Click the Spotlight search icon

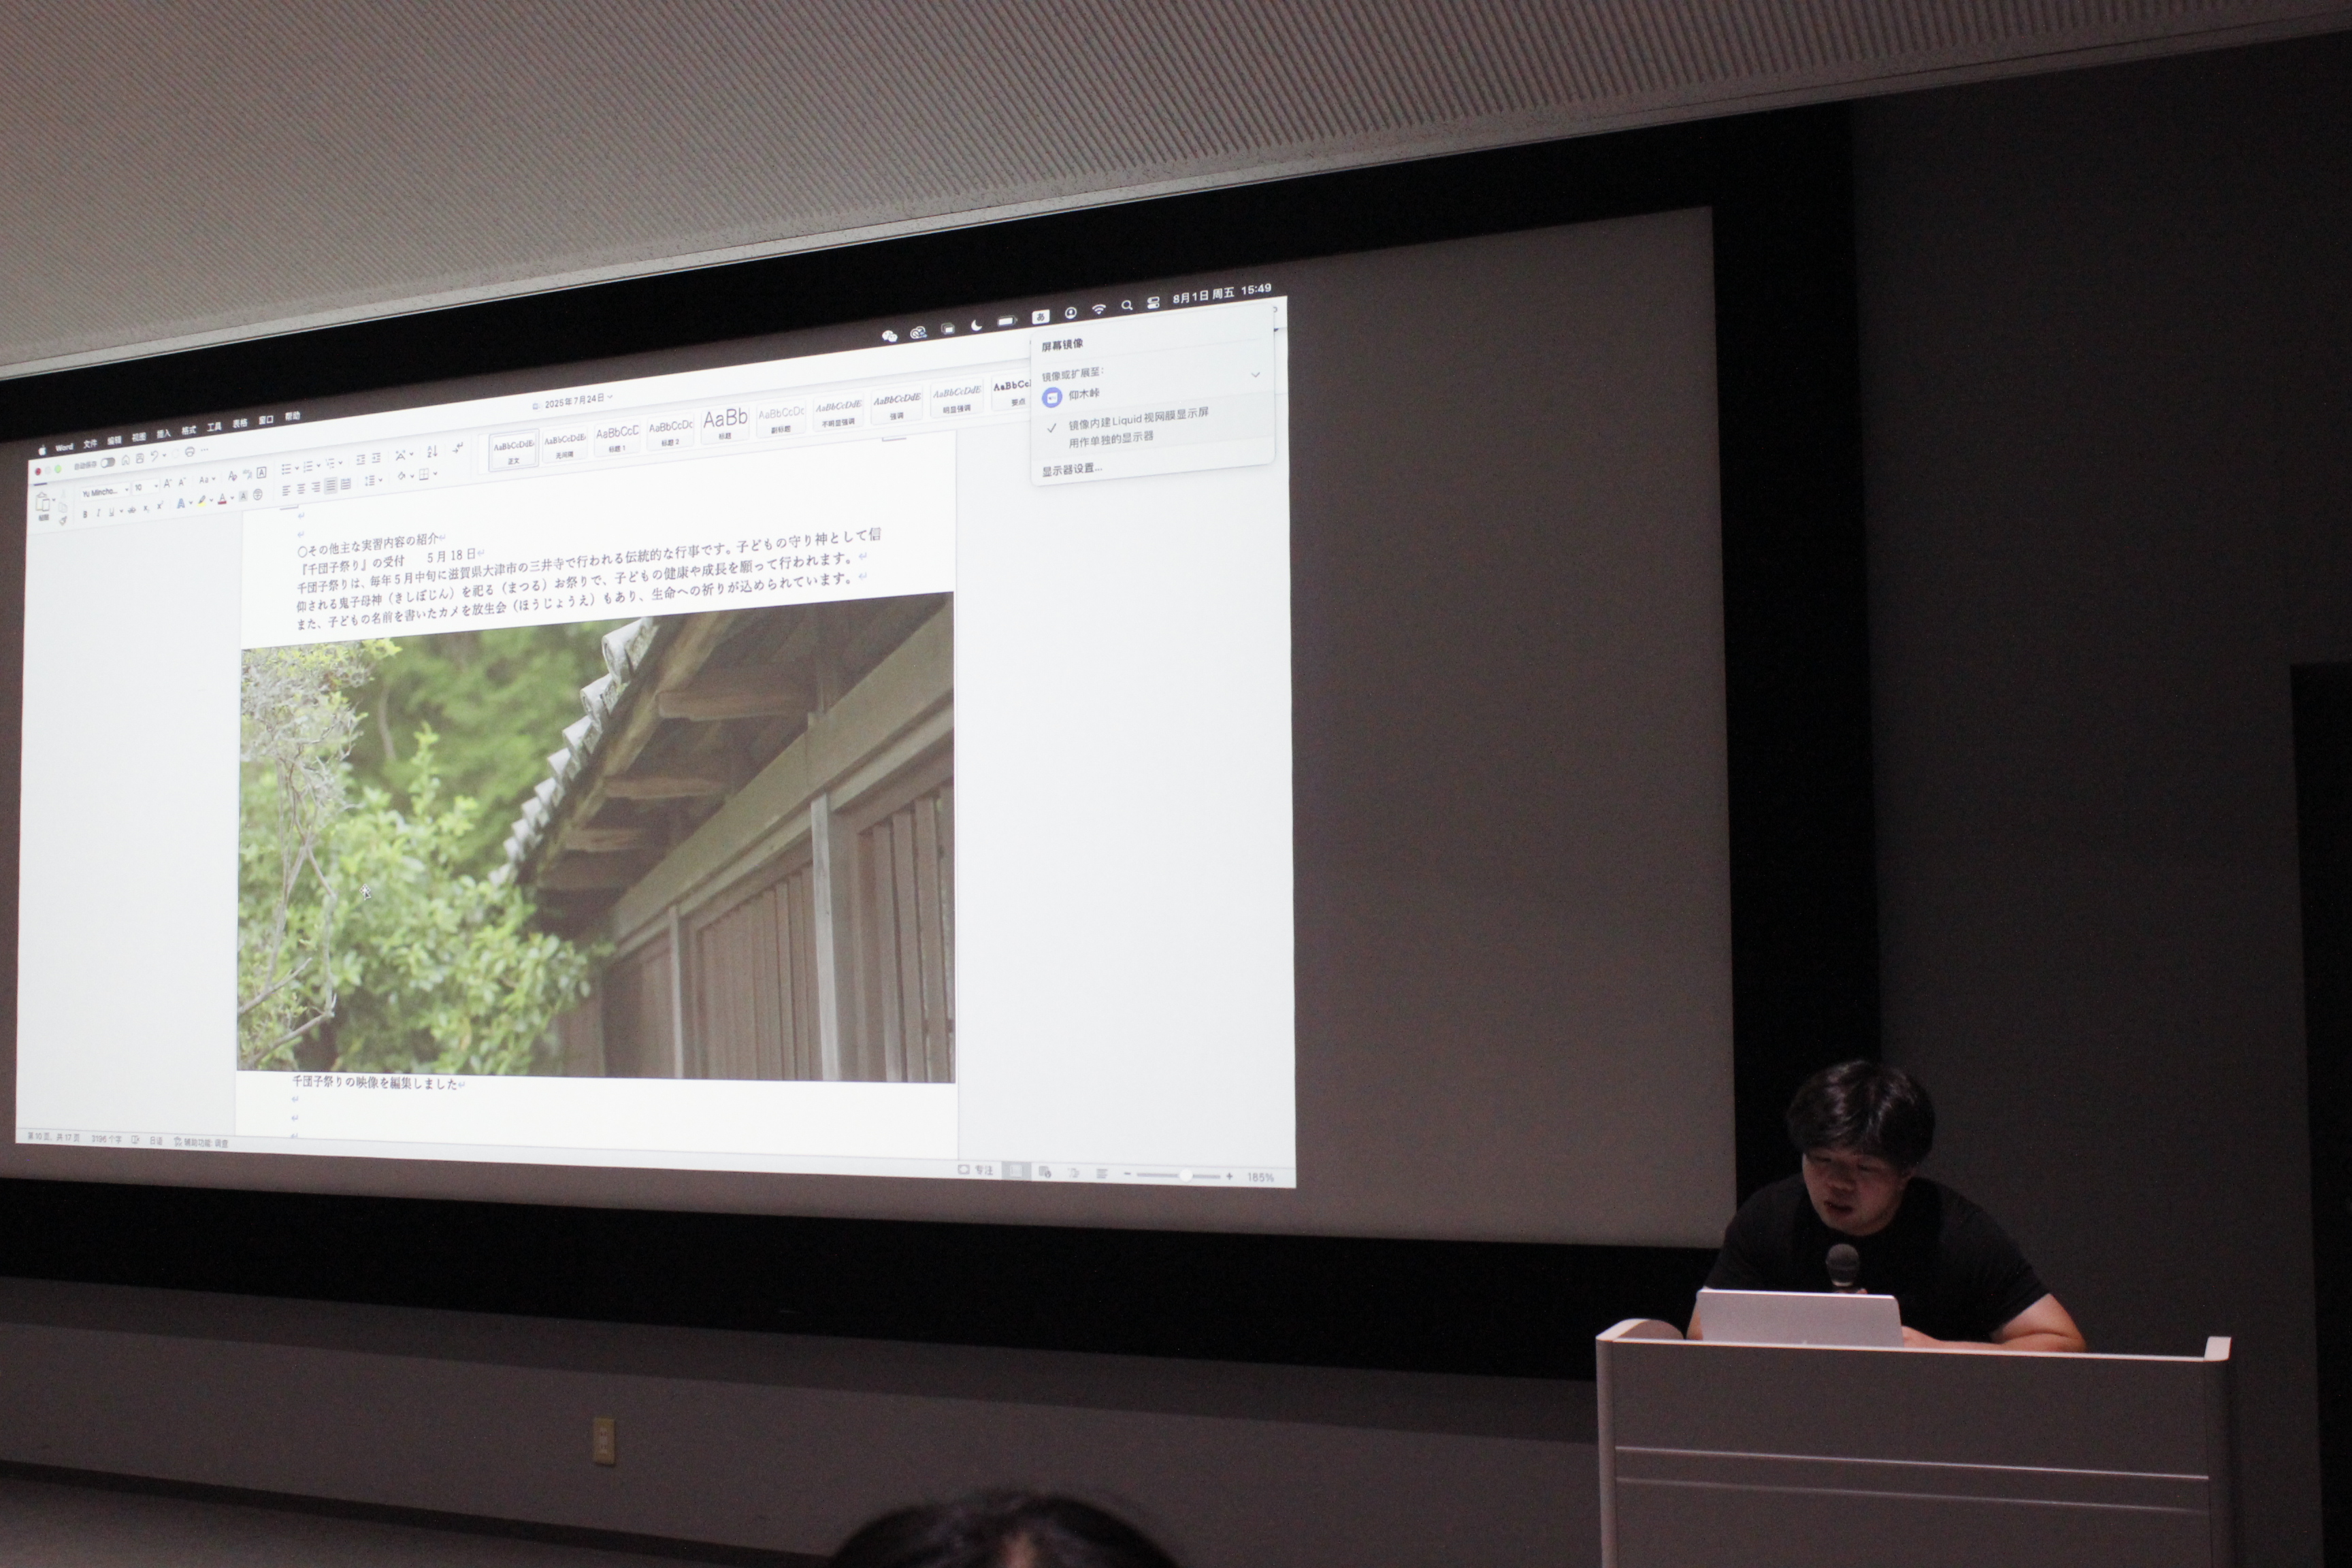click(1126, 306)
